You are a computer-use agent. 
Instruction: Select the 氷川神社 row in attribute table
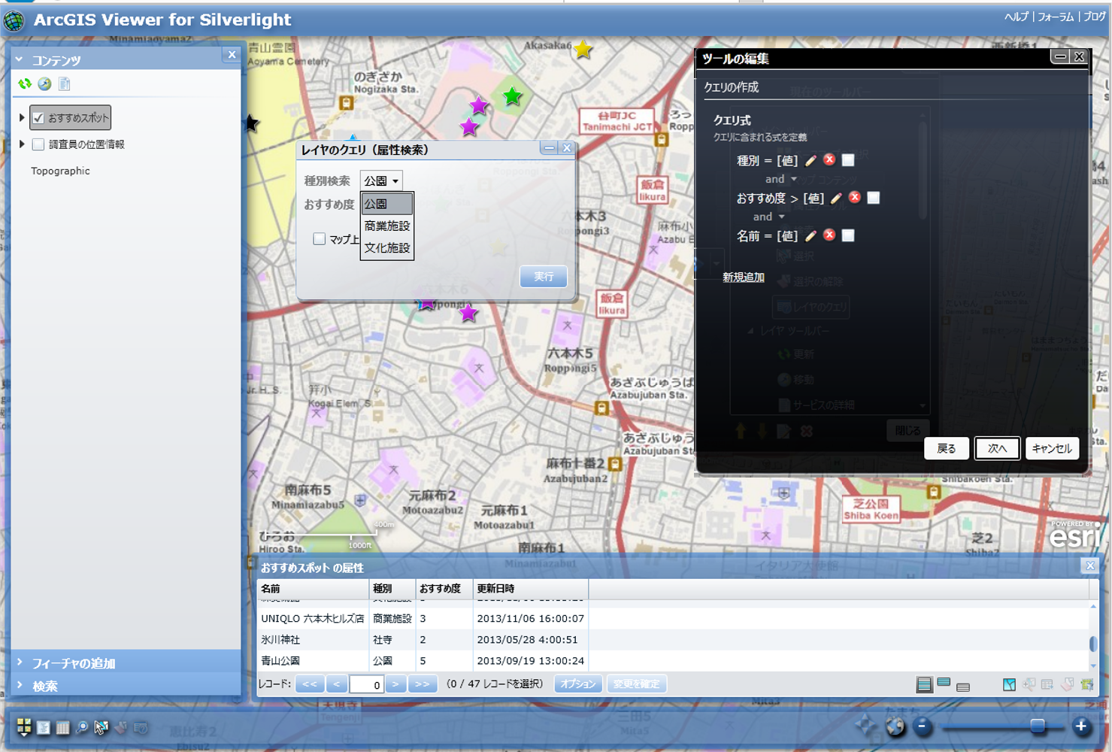point(673,639)
